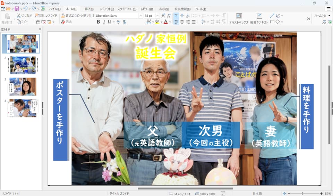Click the 切り取り (Cut) button

coord(24,16)
